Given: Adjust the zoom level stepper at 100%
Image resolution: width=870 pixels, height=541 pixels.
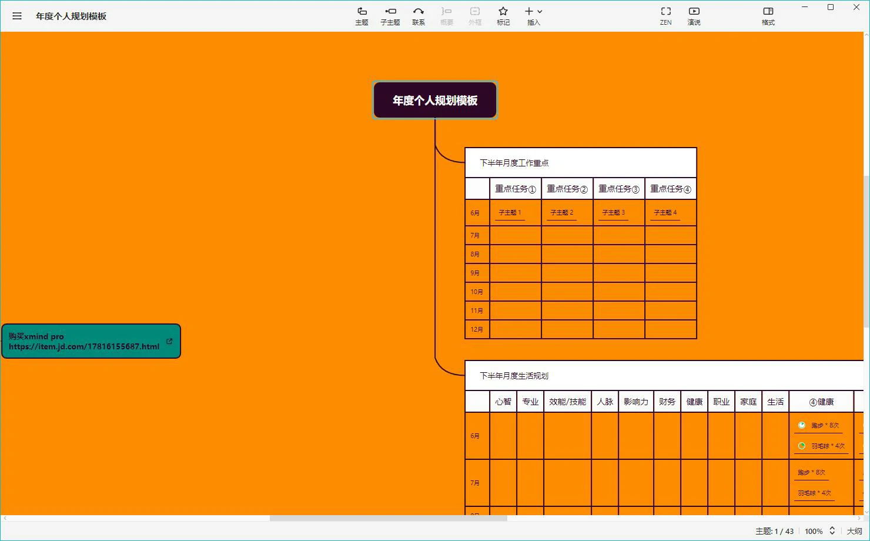Looking at the screenshot, I should coord(832,530).
